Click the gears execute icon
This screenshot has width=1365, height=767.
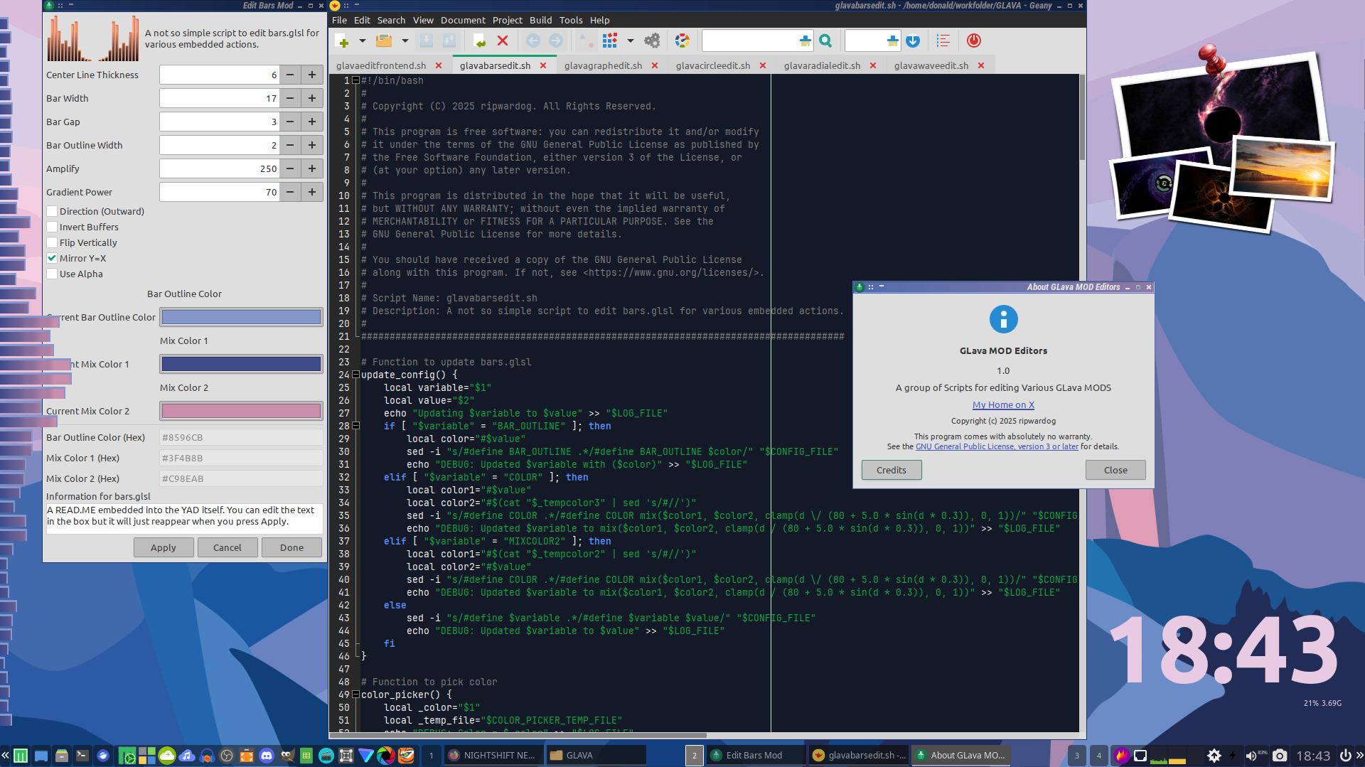tap(652, 41)
